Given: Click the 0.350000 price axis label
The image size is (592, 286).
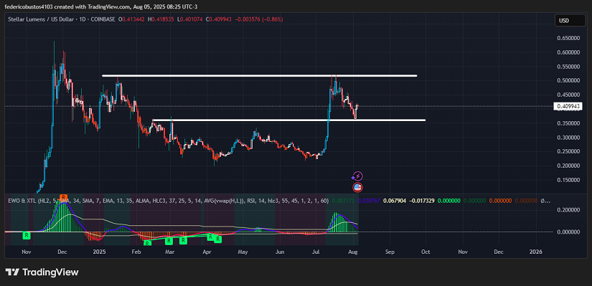Looking at the screenshot, I should (x=568, y=123).
